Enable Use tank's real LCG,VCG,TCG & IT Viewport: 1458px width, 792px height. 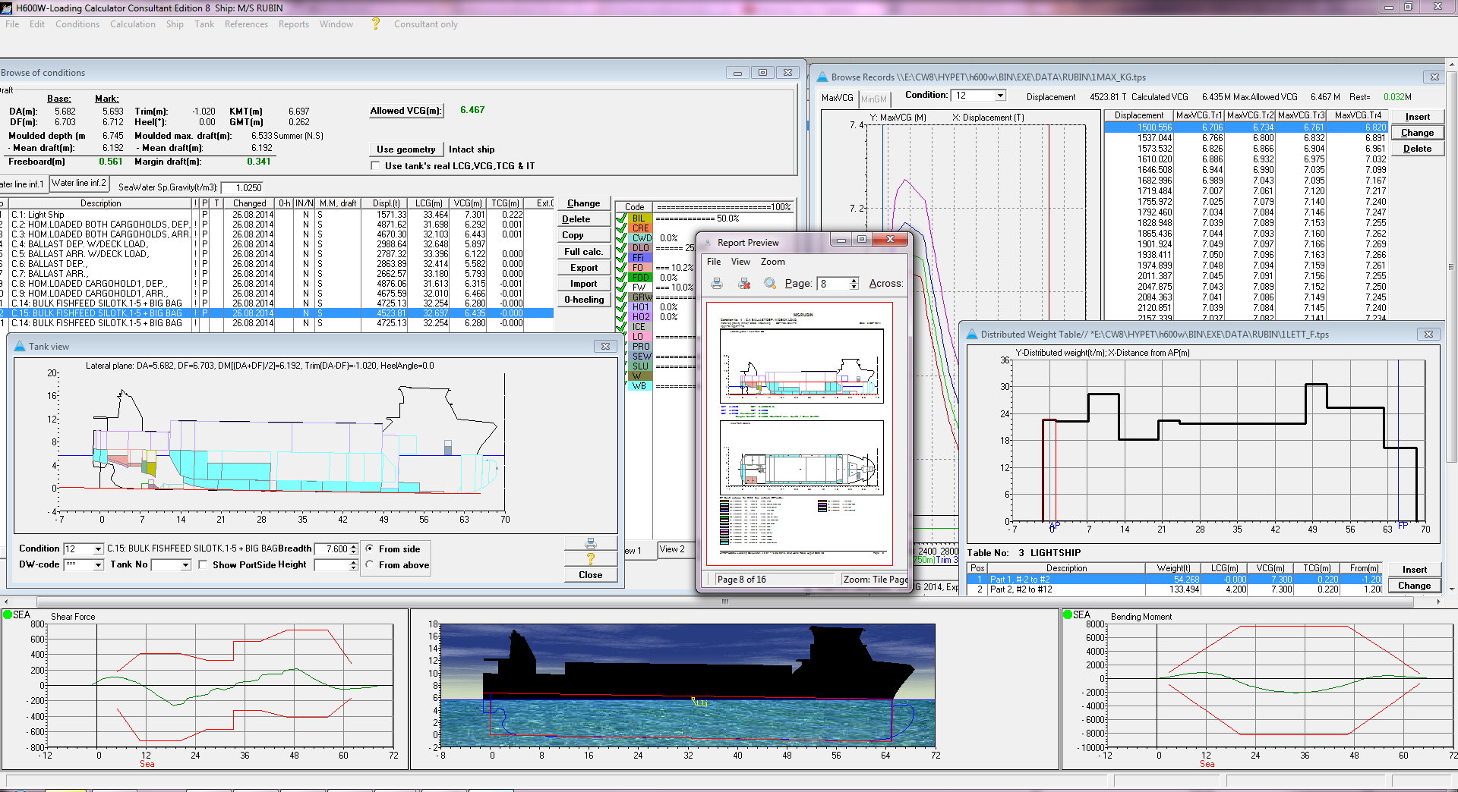point(375,166)
